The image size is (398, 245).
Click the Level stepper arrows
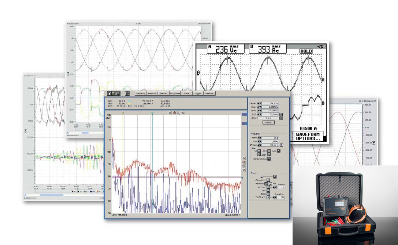click(259, 111)
